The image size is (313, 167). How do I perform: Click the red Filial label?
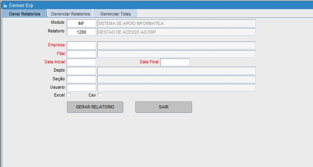pyautogui.click(x=61, y=53)
